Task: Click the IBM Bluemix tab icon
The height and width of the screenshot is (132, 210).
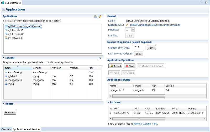Action: (2, 3)
